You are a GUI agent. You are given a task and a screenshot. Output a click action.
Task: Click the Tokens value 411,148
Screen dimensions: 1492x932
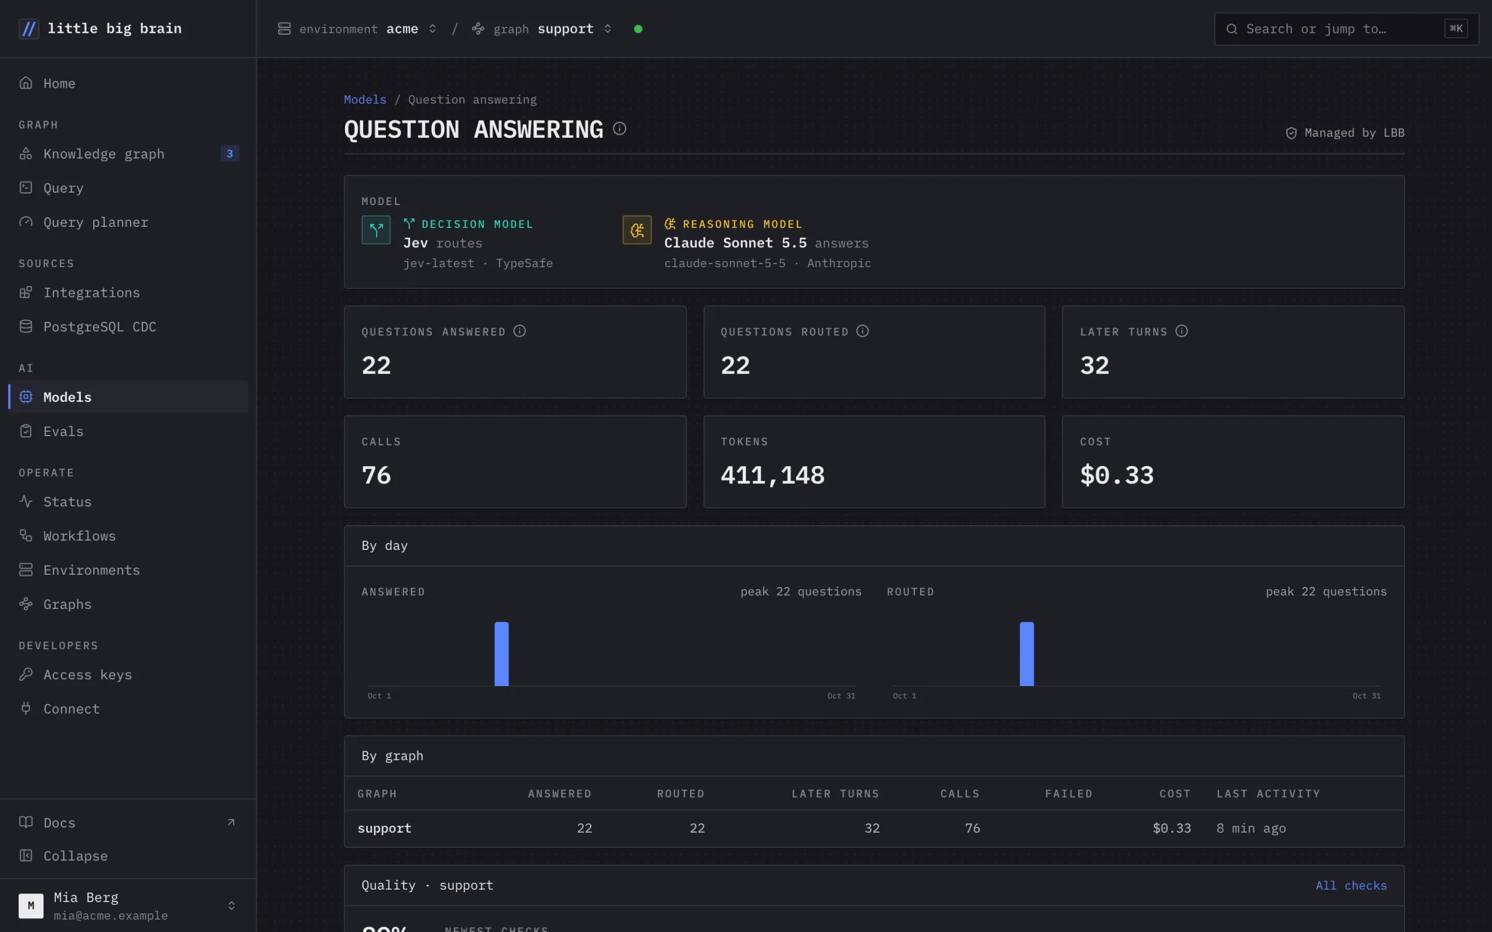pyautogui.click(x=772, y=475)
